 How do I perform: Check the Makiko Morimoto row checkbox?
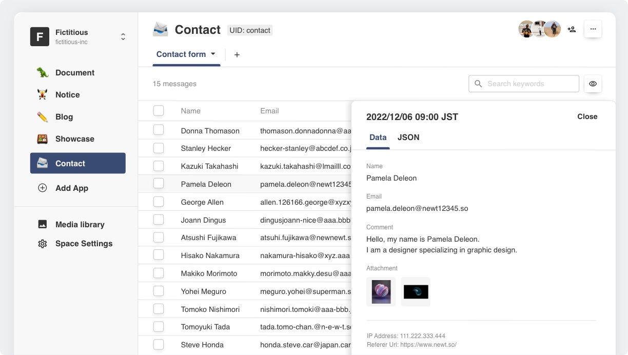point(159,272)
